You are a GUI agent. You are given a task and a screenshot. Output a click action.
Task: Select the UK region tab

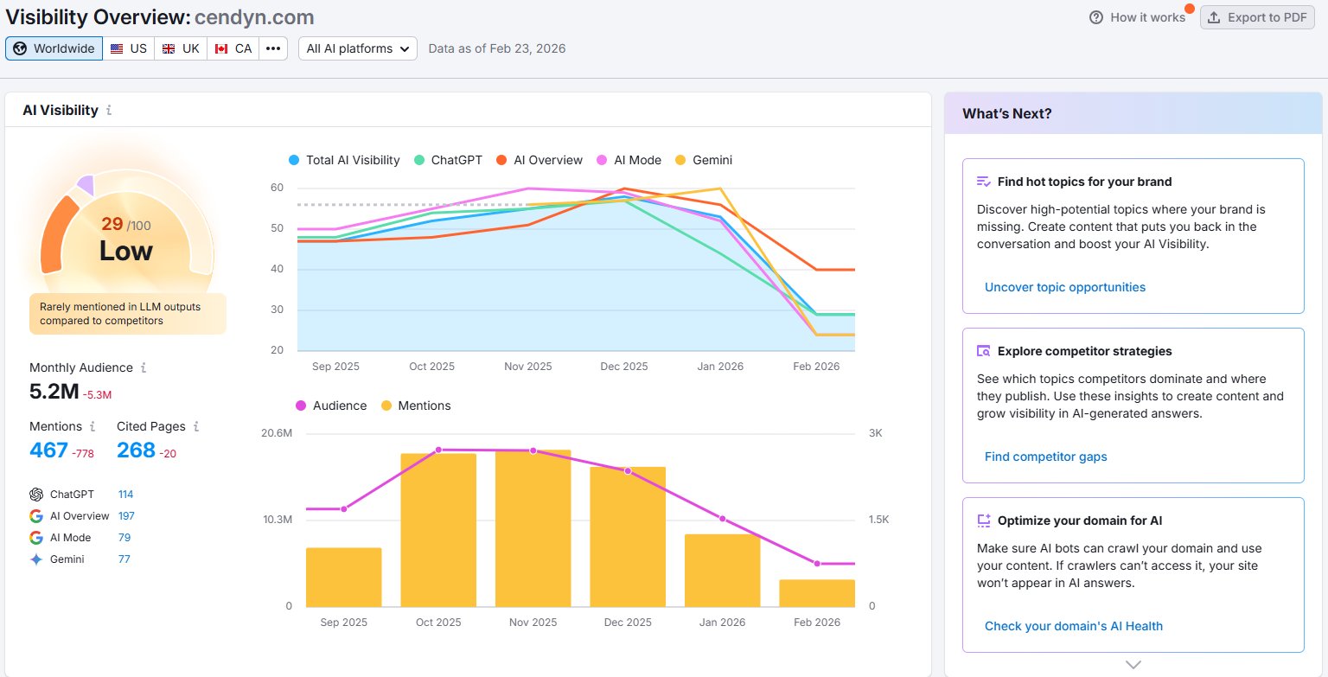coord(181,48)
